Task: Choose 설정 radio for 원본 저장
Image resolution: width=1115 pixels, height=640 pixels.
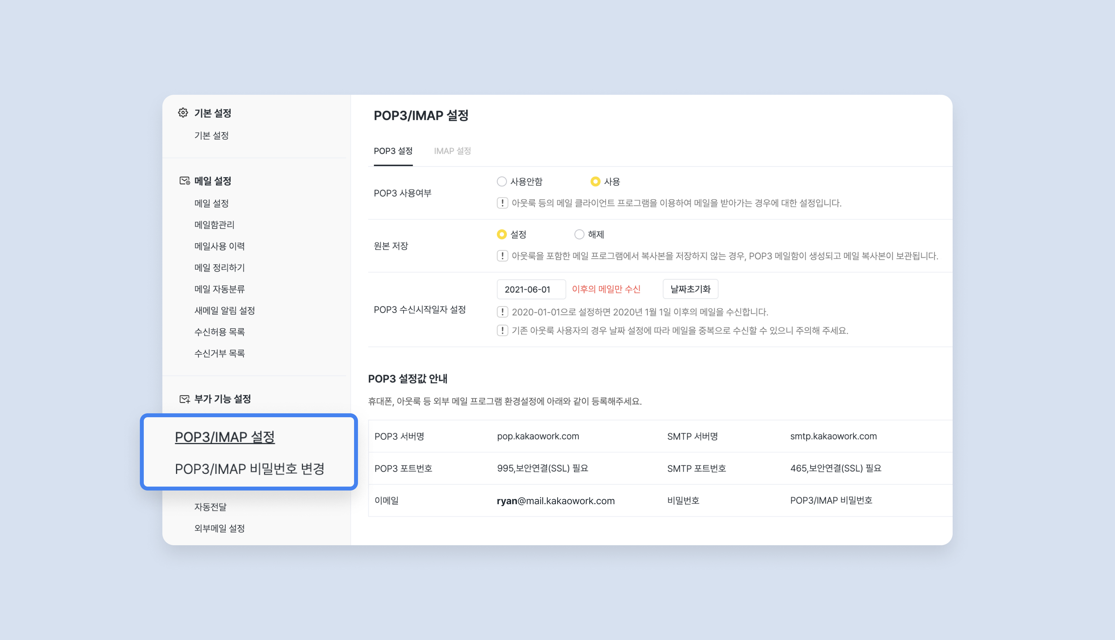Action: (502, 234)
